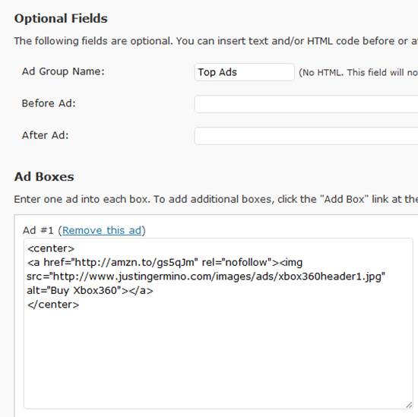Image resolution: width=418 pixels, height=417 pixels.
Task: Click the After Ad label
Action: [x=46, y=135]
